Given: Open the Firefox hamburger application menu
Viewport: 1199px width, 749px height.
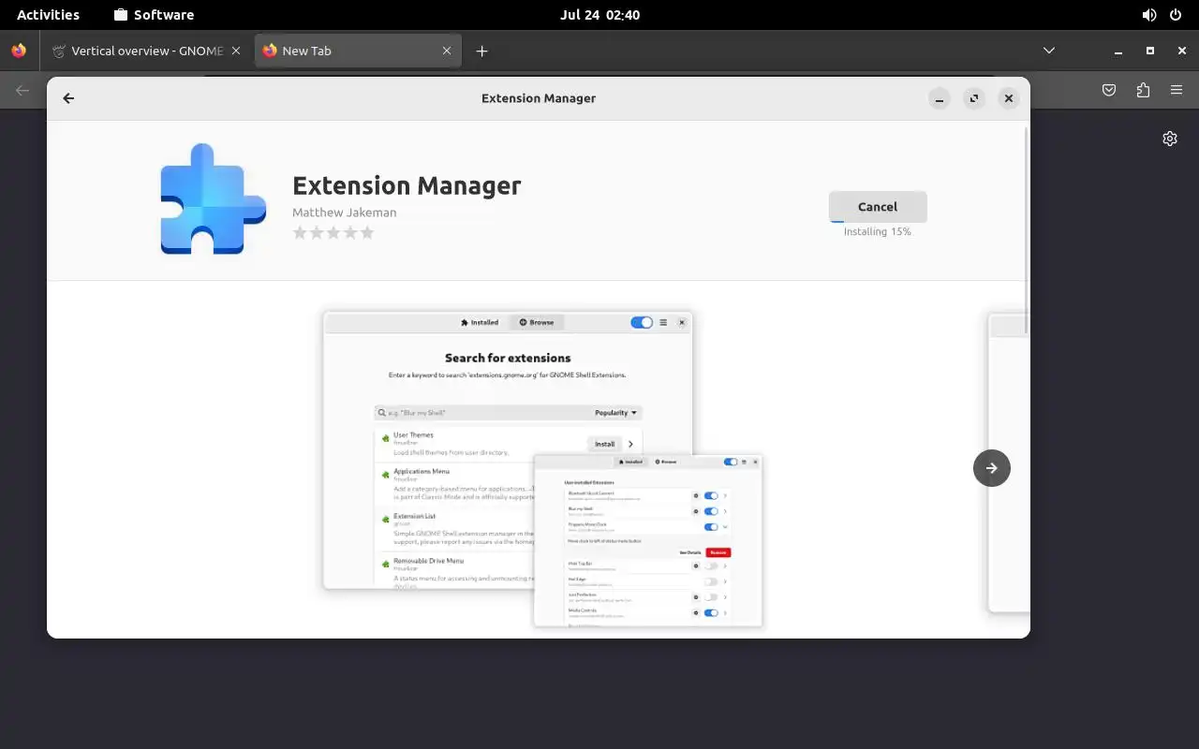Looking at the screenshot, I should pos(1177,90).
